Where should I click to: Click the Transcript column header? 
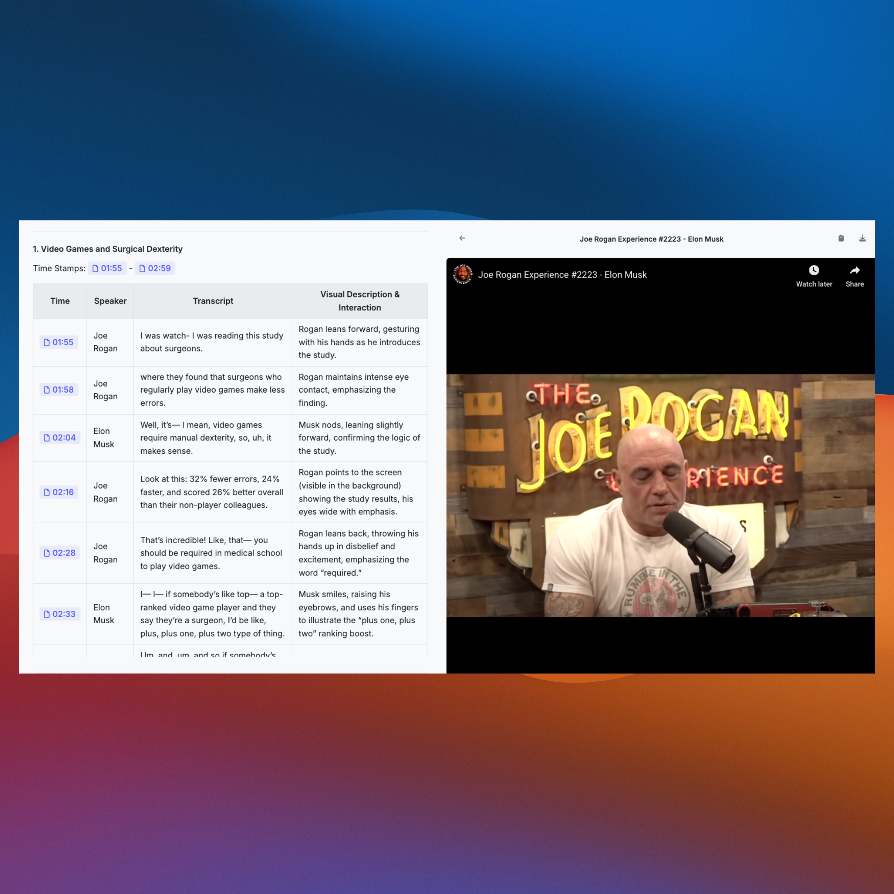pos(213,301)
